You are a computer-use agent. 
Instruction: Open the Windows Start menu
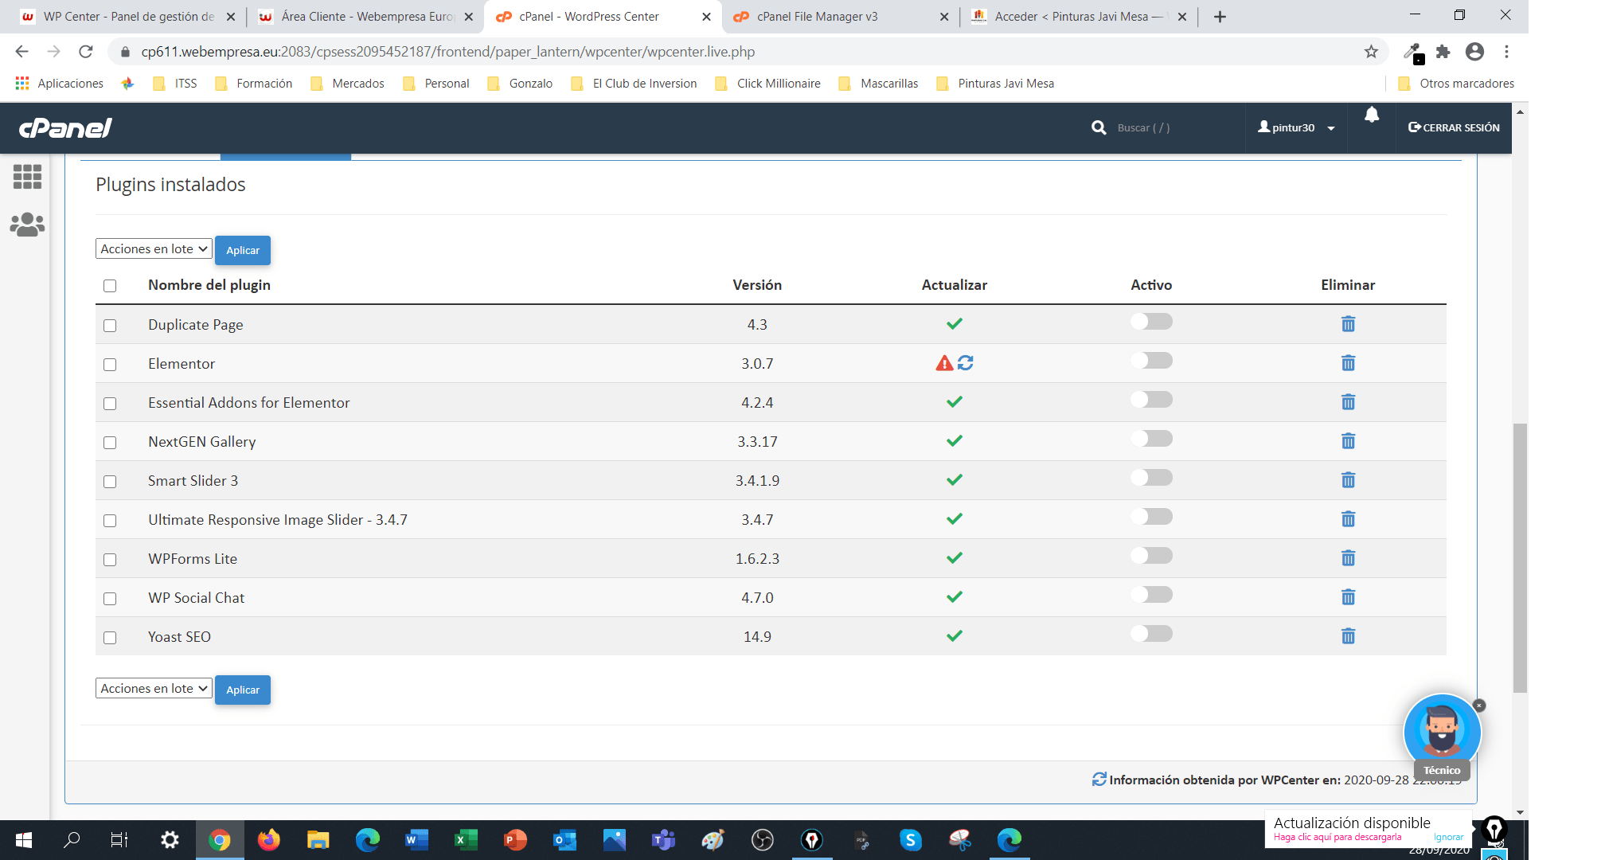pos(23,840)
